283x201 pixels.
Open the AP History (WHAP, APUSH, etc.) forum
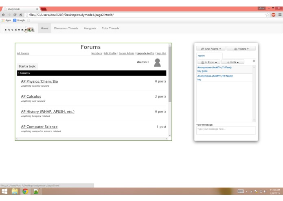click(x=48, y=111)
